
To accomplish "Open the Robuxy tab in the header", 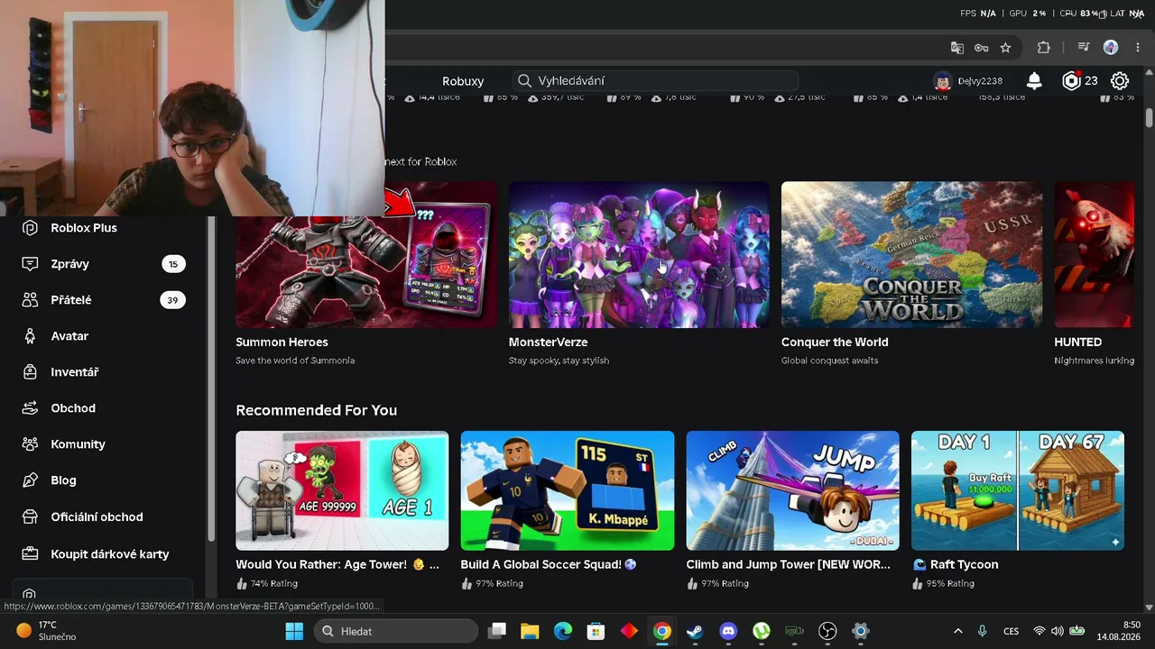I will click(x=463, y=81).
